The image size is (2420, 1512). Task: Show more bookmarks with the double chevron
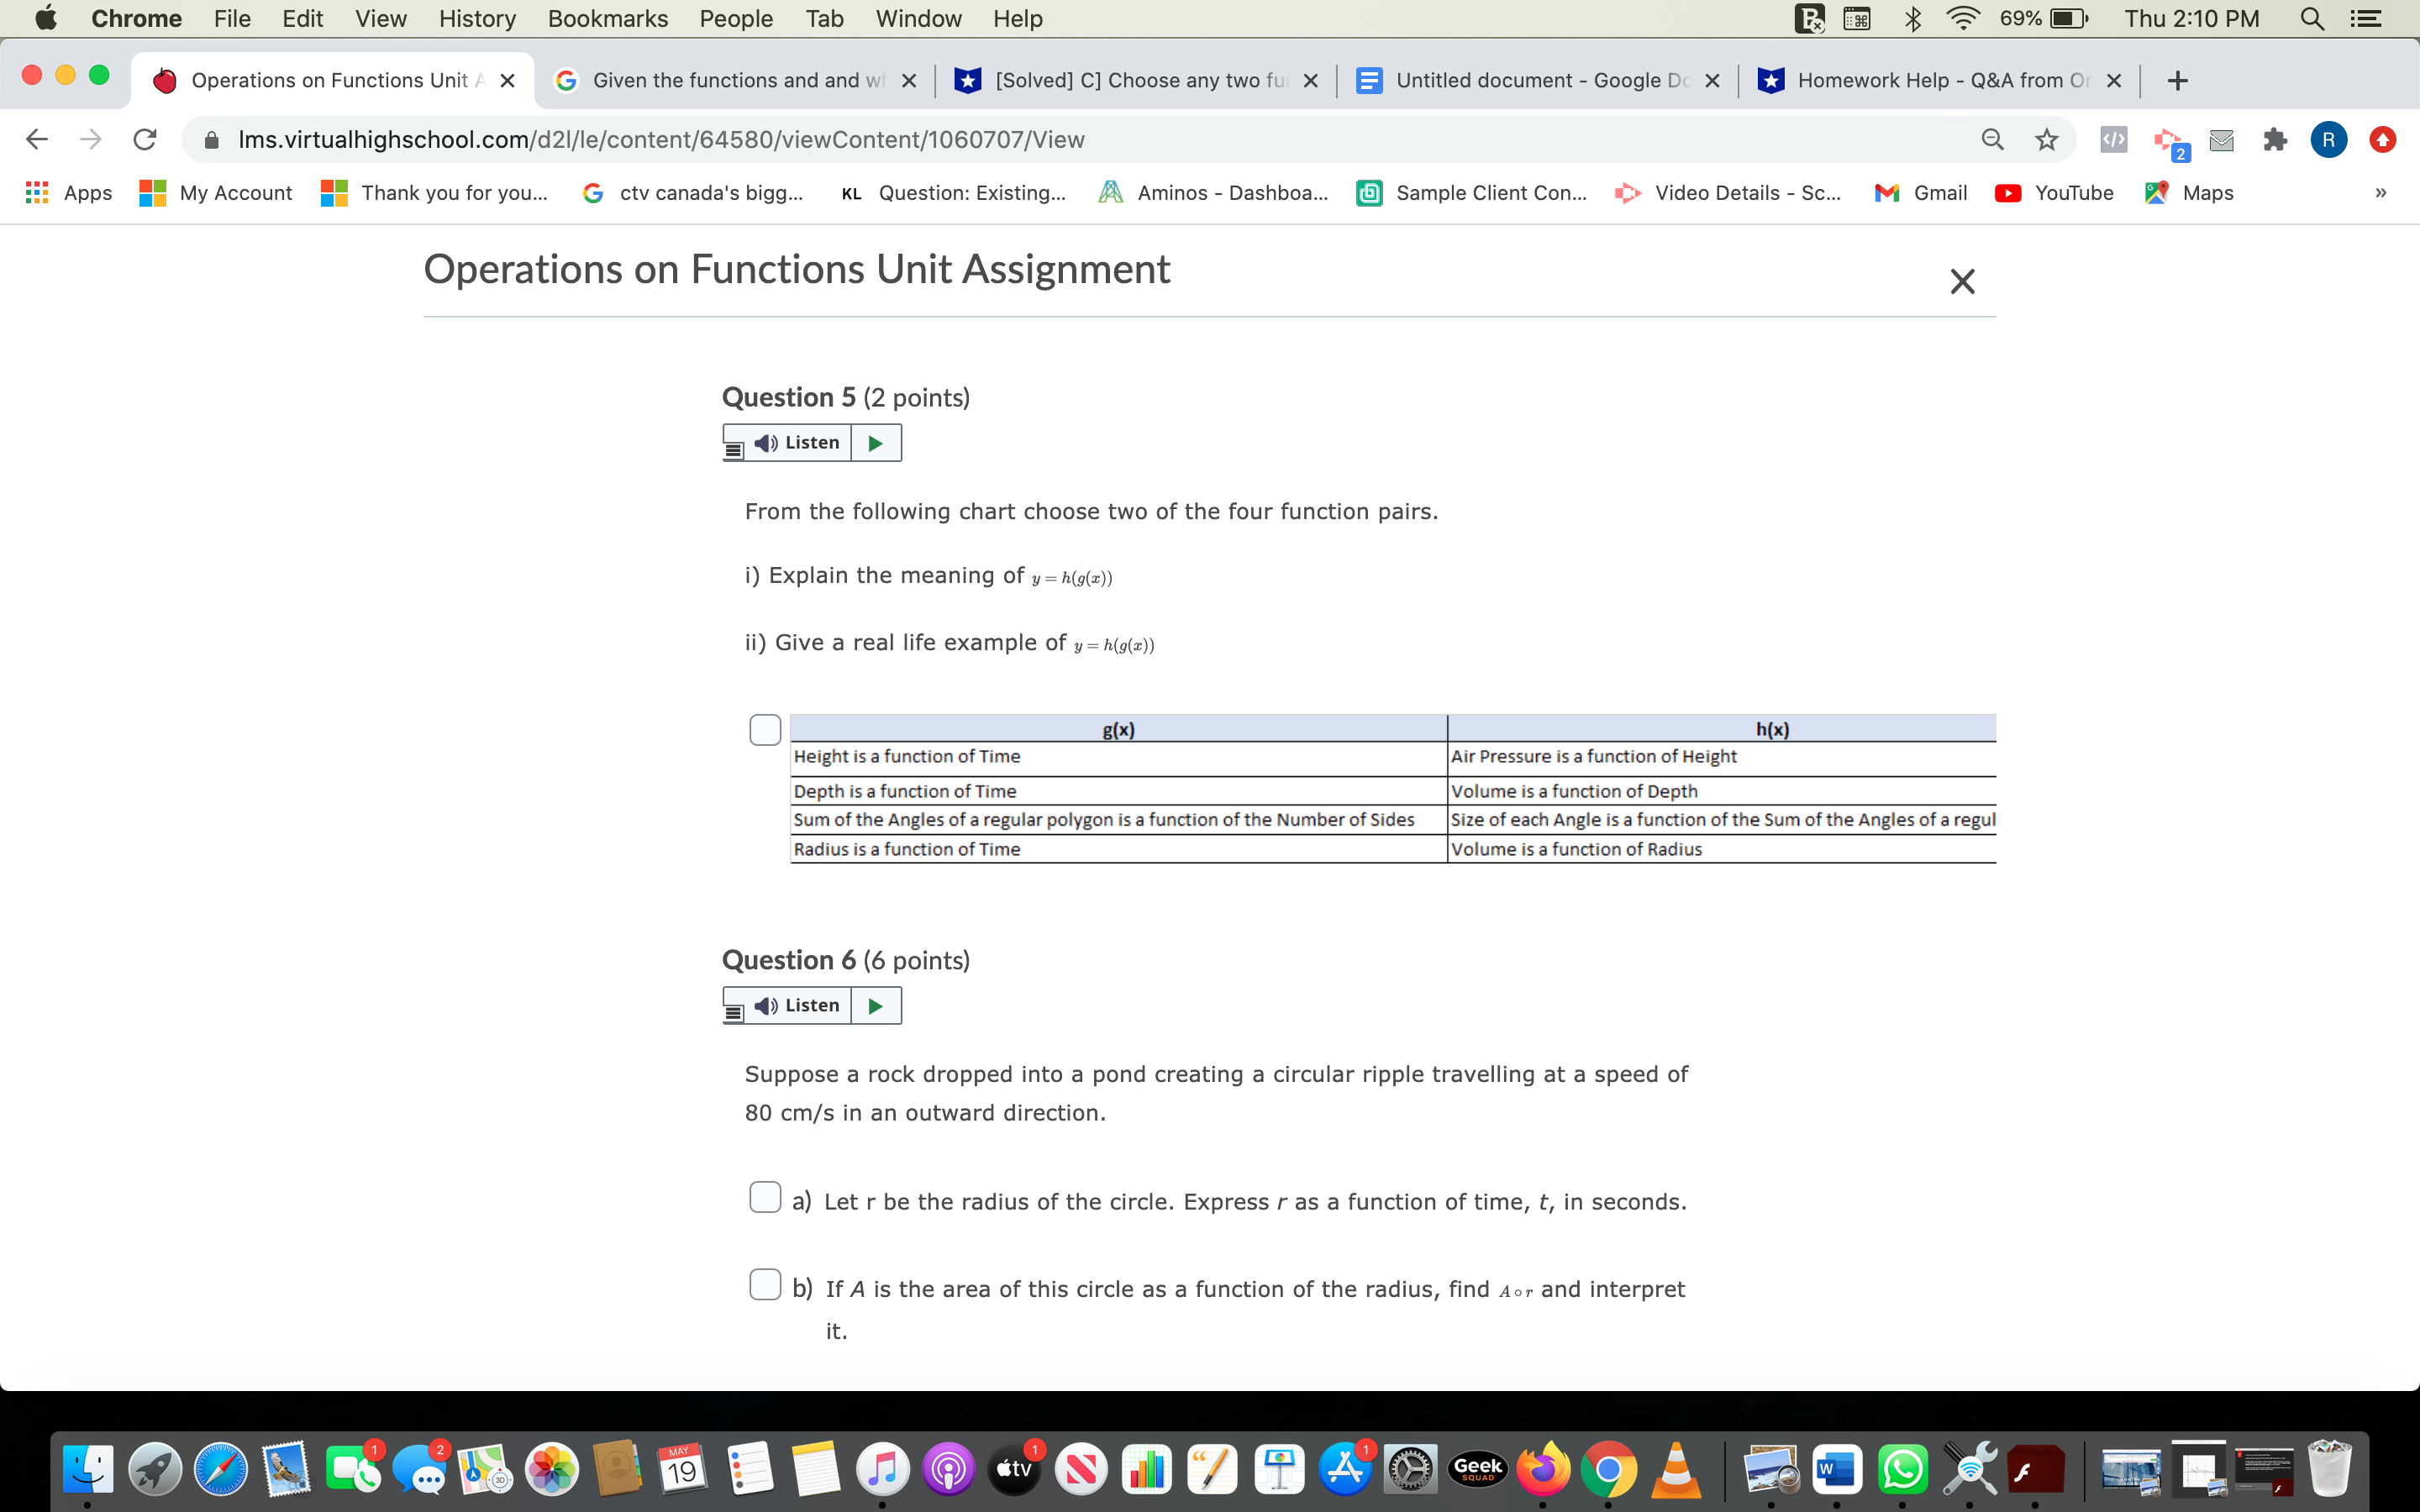[x=2380, y=193]
